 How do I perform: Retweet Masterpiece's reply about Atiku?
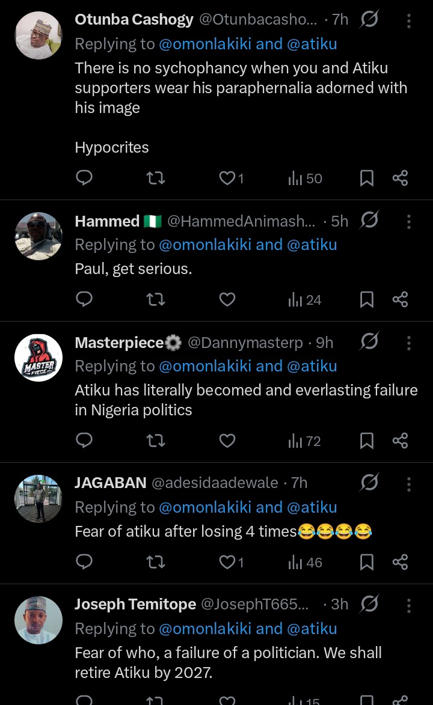tap(156, 441)
